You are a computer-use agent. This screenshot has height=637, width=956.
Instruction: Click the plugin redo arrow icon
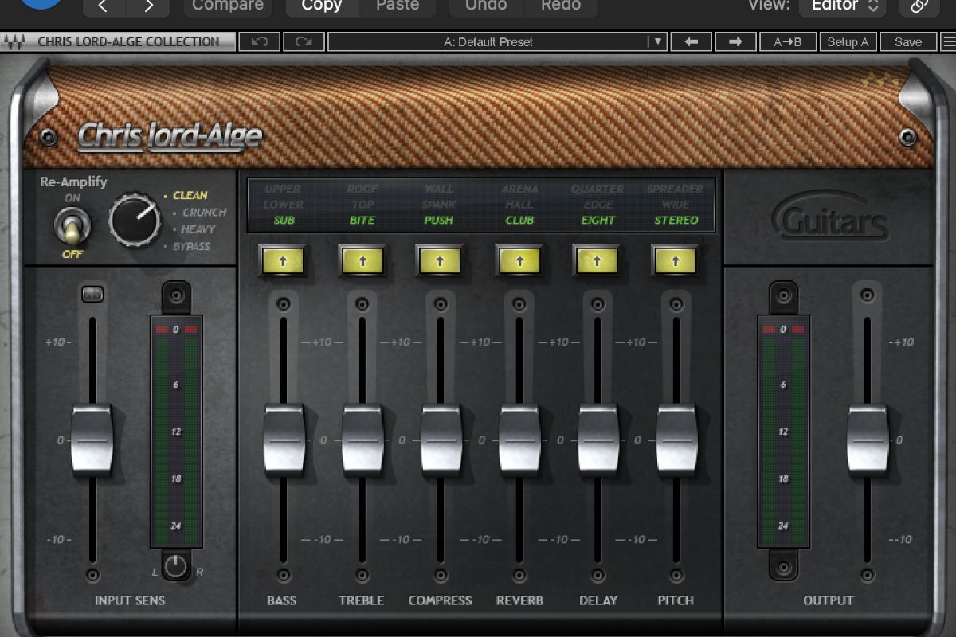click(304, 41)
